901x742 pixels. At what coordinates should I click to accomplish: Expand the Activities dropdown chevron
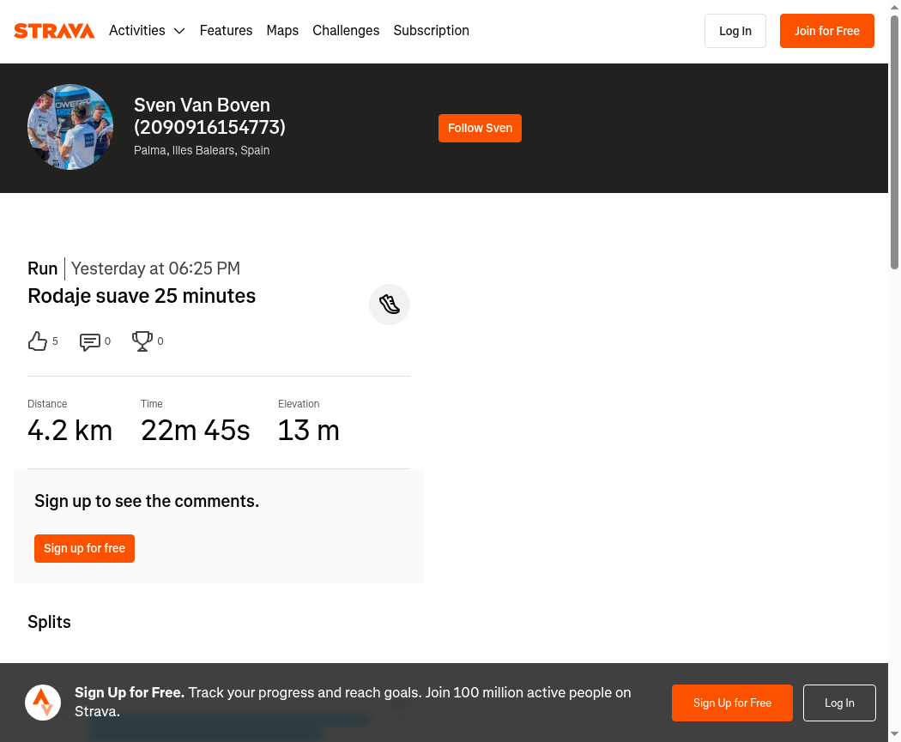pyautogui.click(x=179, y=31)
